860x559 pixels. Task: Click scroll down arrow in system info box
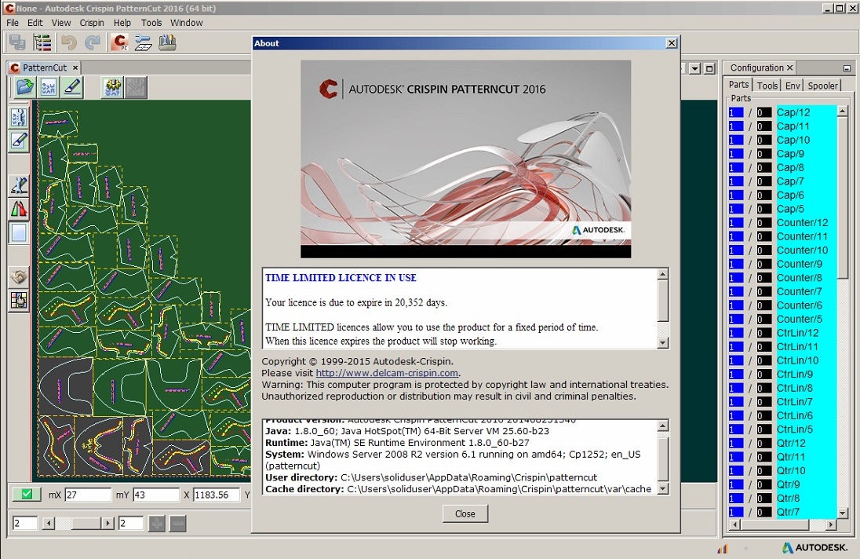pyautogui.click(x=662, y=488)
